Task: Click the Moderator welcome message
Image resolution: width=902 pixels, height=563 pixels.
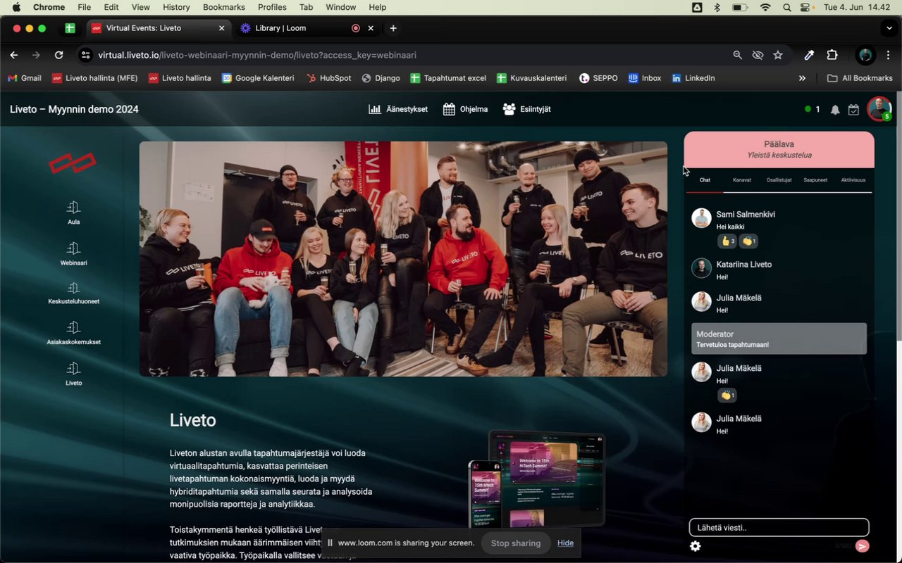Action: click(779, 339)
